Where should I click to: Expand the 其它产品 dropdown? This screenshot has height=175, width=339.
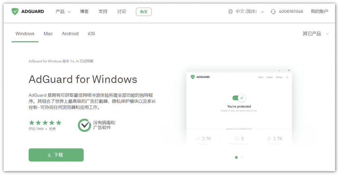point(315,34)
